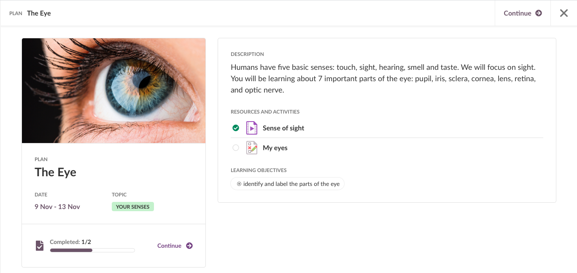This screenshot has width=577, height=273.
Task: Click The Eye heading in plan card
Action: coord(56,172)
